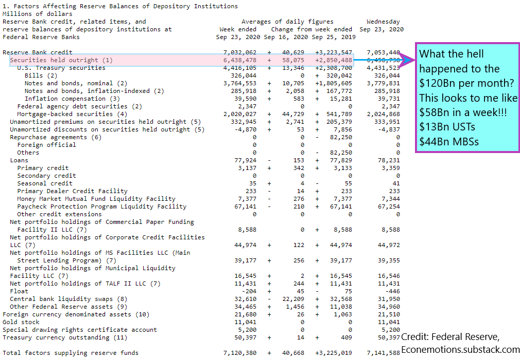
Task: Click 'Total factors supplying reserve funds' label
Action: click(x=71, y=353)
